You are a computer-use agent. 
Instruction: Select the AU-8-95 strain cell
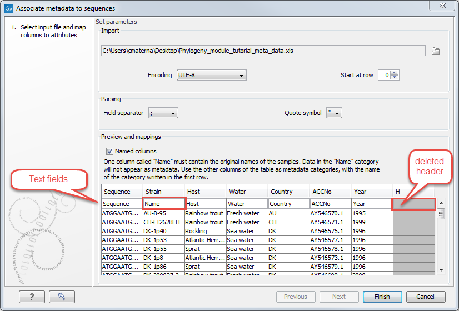click(x=163, y=213)
